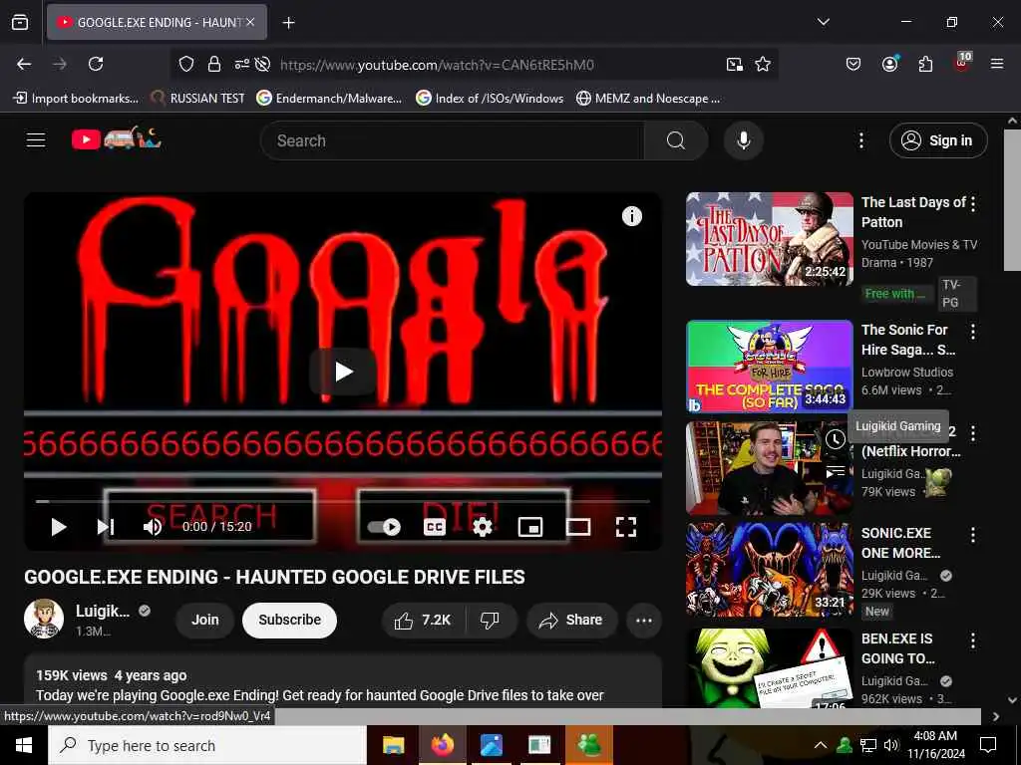Screen dimensions: 1021x765
Task: Switch to theater mode
Action: [x=578, y=527]
